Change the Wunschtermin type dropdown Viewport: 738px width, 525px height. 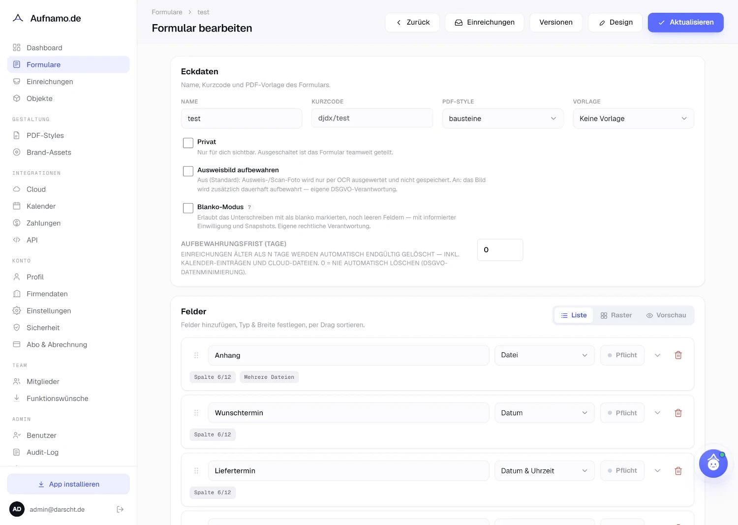(545, 413)
